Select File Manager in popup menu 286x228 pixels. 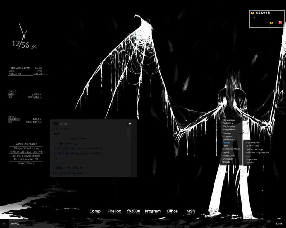point(229,120)
